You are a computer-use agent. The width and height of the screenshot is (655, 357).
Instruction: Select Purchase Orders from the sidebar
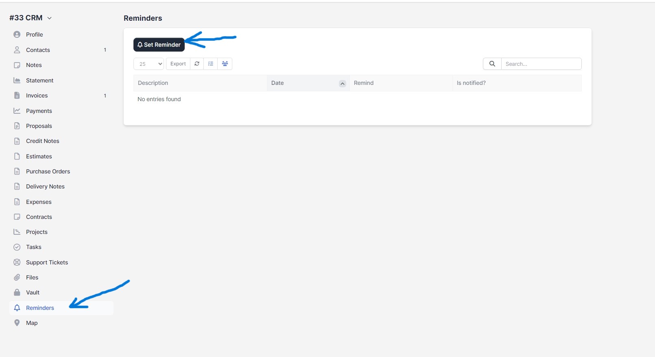click(48, 171)
